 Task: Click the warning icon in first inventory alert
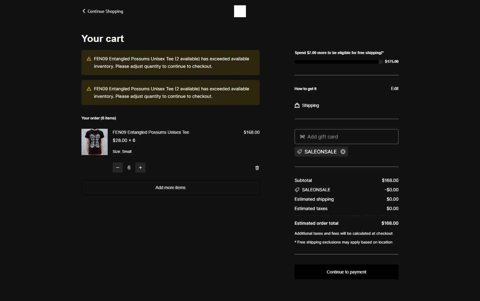(x=89, y=59)
